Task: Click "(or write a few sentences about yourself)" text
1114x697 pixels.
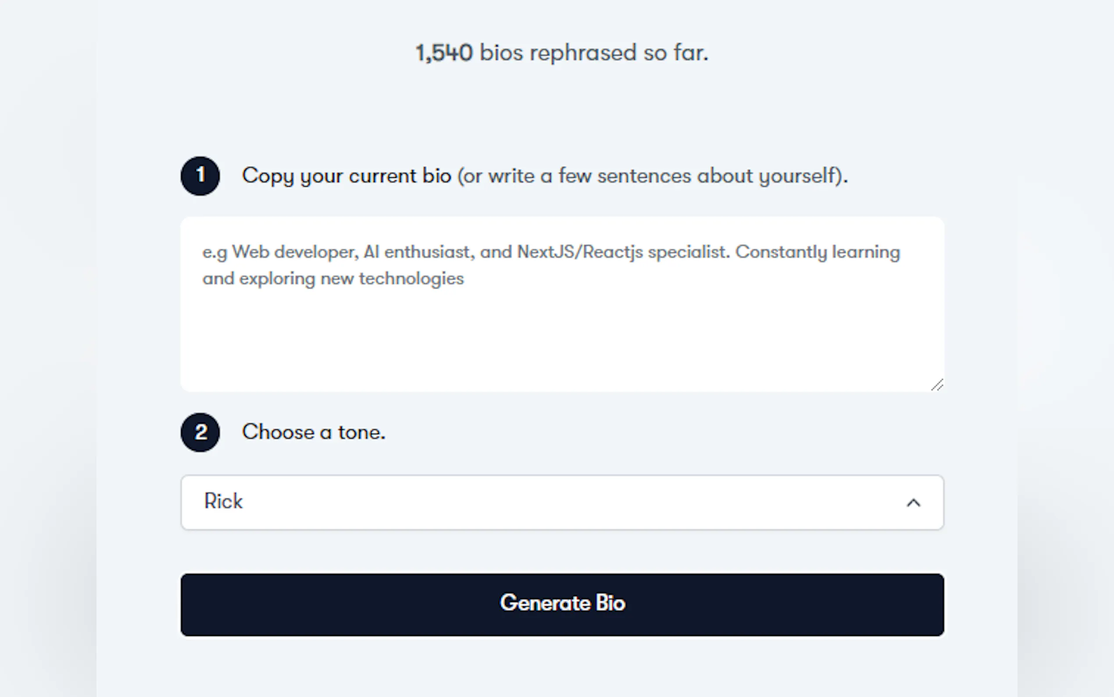Action: pos(652,176)
